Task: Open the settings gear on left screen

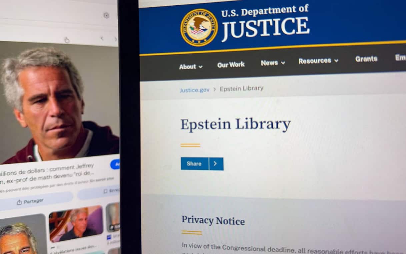Action: point(106,15)
